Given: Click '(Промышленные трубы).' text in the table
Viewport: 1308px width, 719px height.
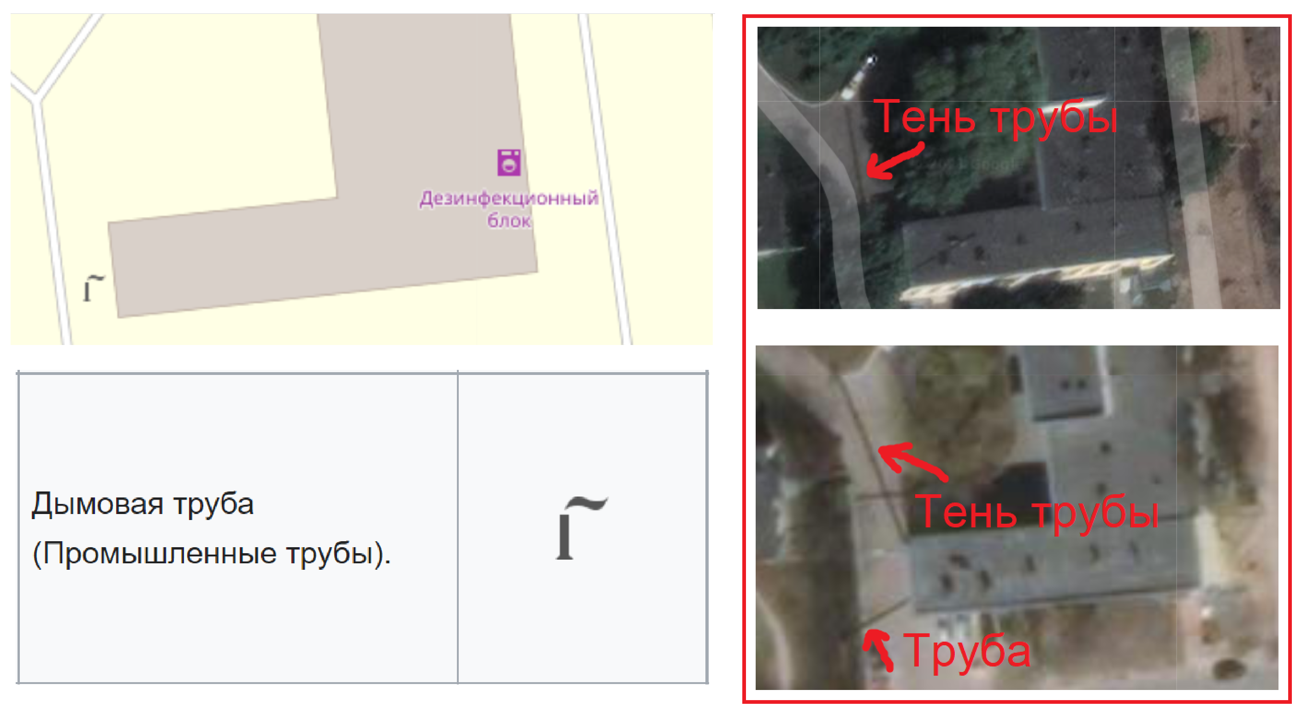Looking at the screenshot, I should (x=212, y=554).
